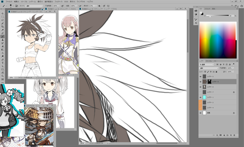Select the Gradient tool

[2, 50]
